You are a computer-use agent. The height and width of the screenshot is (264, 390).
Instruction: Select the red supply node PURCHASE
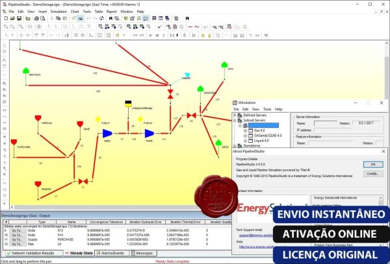pyautogui.click(x=14, y=142)
